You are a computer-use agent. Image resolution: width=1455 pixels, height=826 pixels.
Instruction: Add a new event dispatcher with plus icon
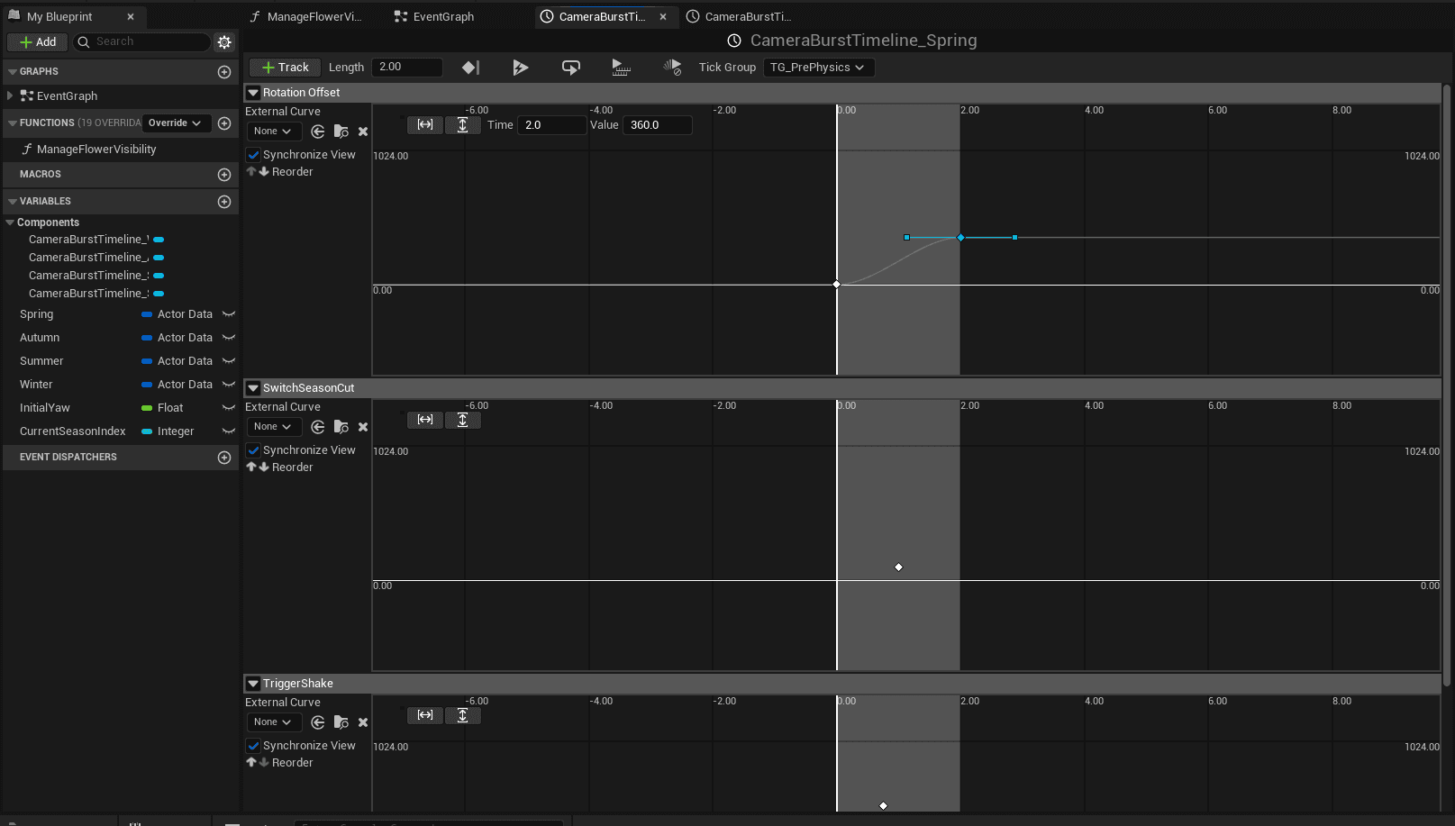coord(224,458)
